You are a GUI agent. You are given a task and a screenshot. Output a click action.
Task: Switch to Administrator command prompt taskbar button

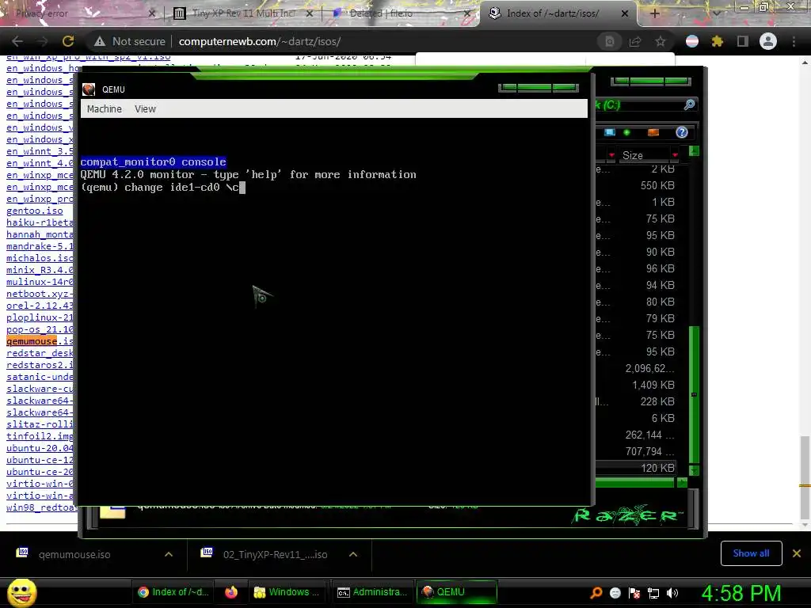click(x=372, y=592)
